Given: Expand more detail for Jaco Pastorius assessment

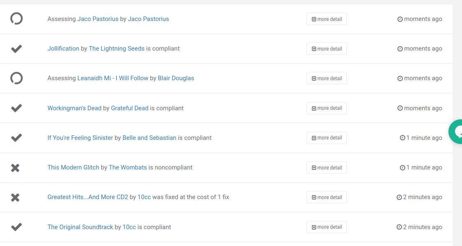Looking at the screenshot, I should point(327,19).
